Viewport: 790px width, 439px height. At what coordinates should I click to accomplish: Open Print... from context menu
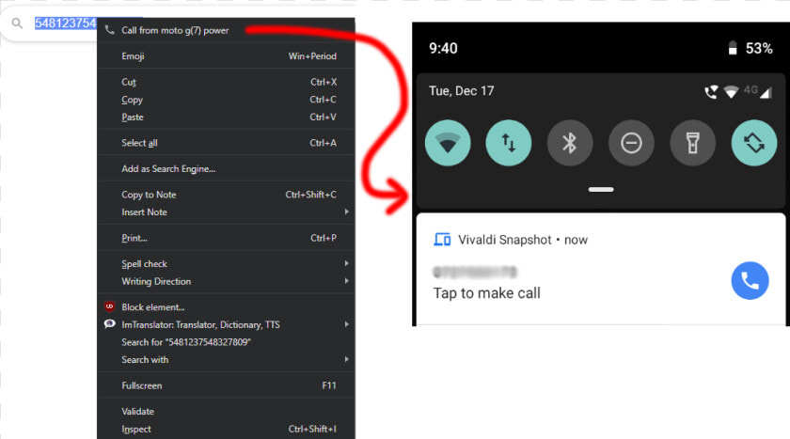(226, 238)
